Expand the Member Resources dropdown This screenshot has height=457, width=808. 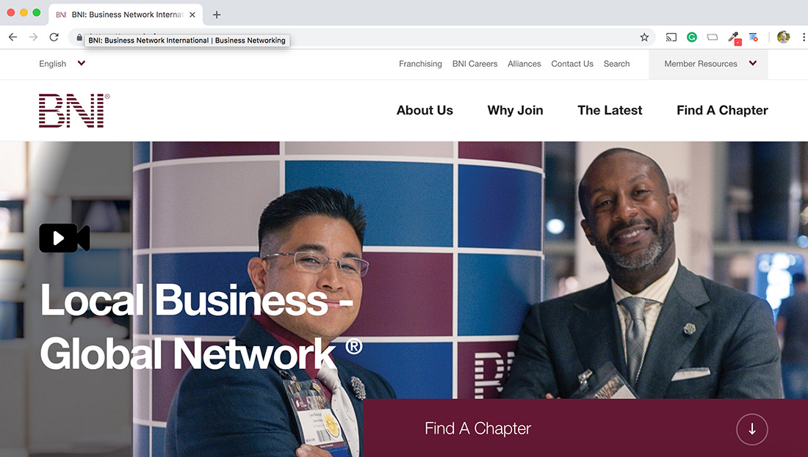709,65
